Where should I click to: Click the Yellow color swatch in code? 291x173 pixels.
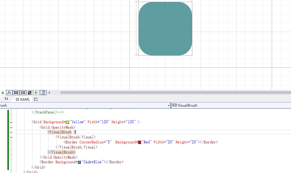tap(67, 122)
